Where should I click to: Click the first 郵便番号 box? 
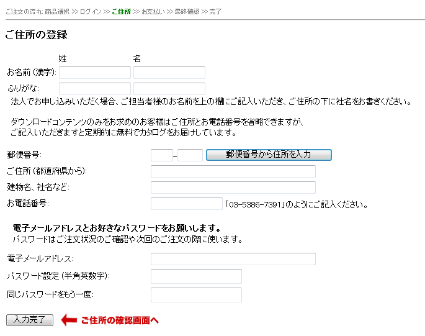coord(161,155)
